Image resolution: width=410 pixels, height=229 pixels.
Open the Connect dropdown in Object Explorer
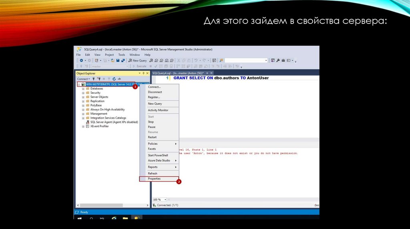pyautogui.click(x=83, y=79)
